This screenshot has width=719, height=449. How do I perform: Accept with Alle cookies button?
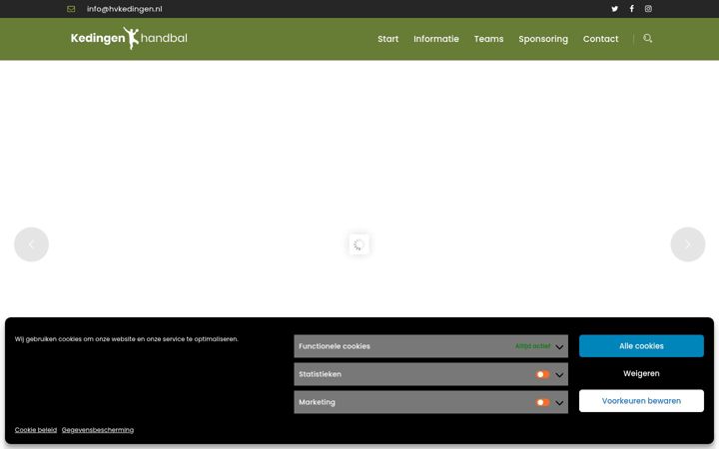pos(641,346)
